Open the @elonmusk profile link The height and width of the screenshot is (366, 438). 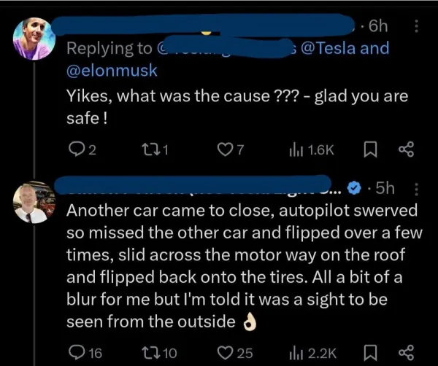(109, 71)
